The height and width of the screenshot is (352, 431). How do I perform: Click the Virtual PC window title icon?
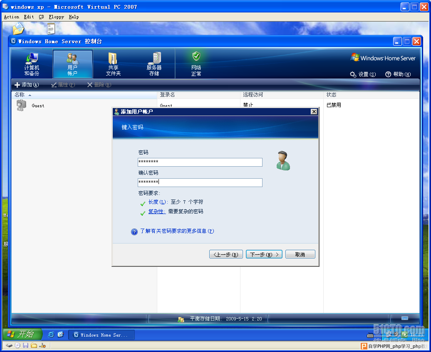pyautogui.click(x=5, y=7)
